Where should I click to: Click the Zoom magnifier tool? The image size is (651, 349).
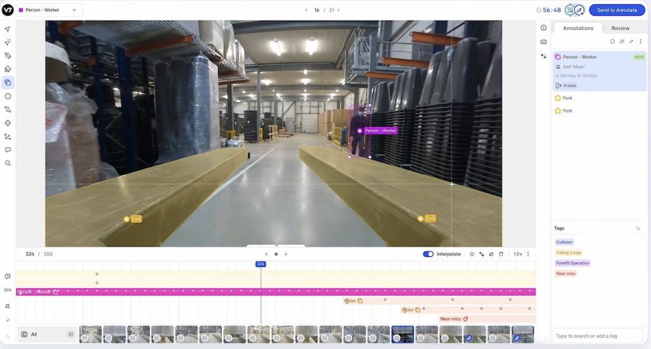click(8, 163)
